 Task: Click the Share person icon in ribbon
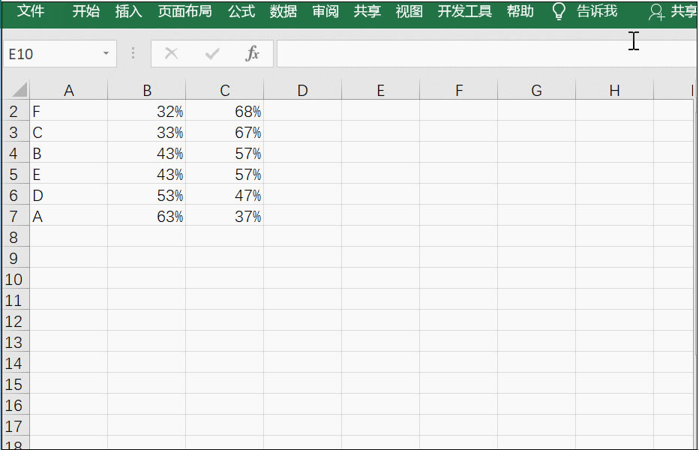[x=657, y=10]
